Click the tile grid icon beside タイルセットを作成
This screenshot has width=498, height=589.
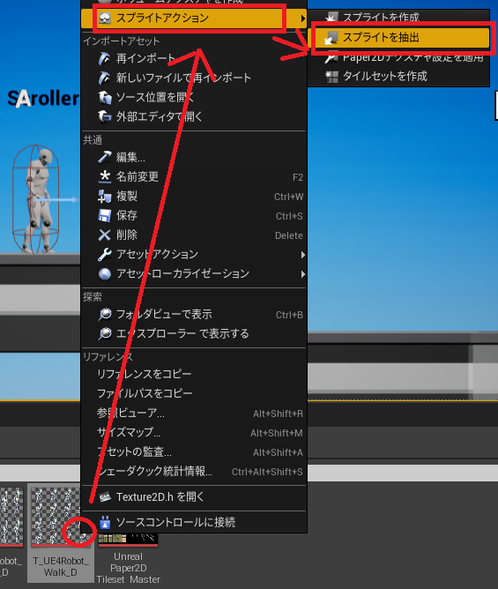point(331,77)
